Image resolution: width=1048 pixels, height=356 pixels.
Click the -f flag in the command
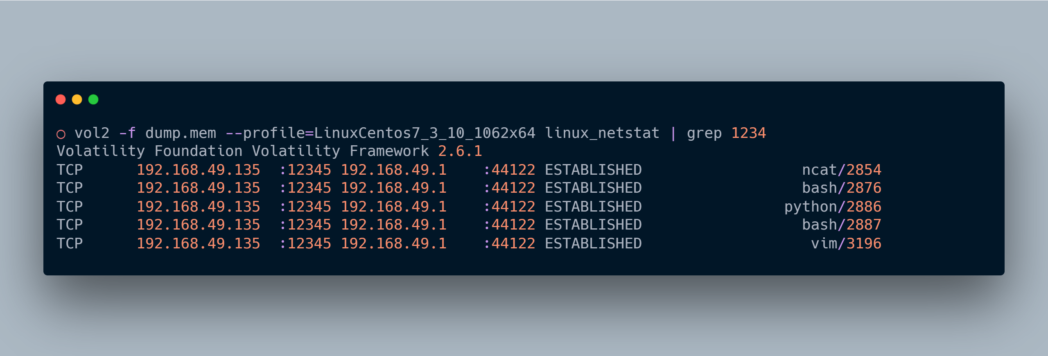[127, 133]
